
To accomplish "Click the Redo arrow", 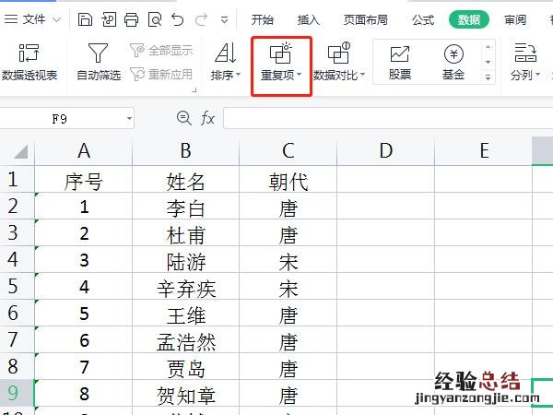I will [x=201, y=19].
